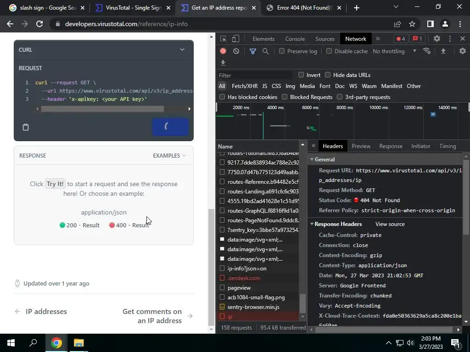The width and height of the screenshot is (470, 352).
Task: Enable Preserve log checkbox
Action: click(x=282, y=51)
